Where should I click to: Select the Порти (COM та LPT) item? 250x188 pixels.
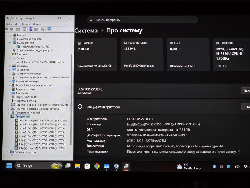point(27,97)
